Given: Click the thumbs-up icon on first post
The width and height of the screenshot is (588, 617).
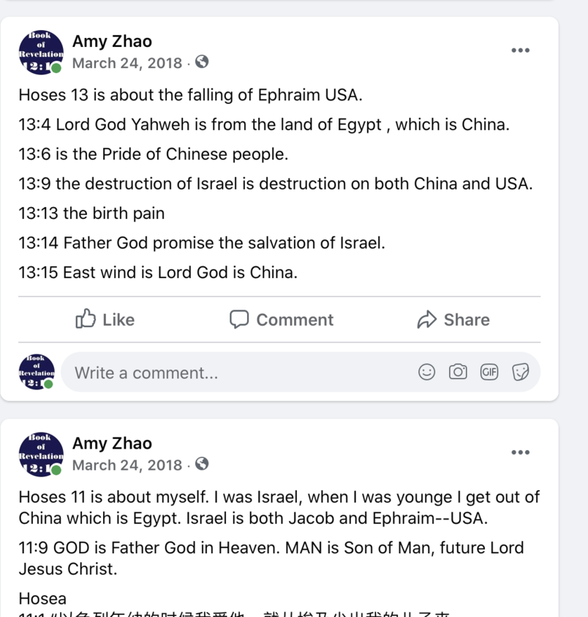Looking at the screenshot, I should [86, 319].
